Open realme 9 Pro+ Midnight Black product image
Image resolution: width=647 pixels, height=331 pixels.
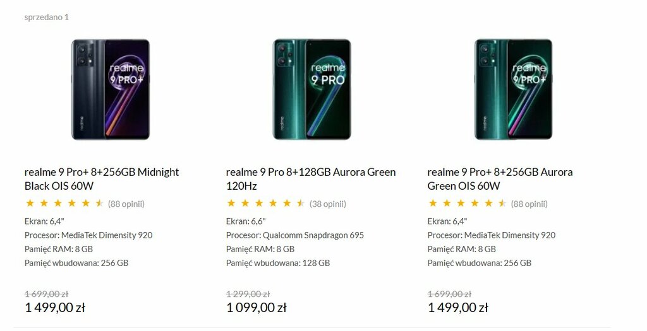pyautogui.click(x=111, y=90)
